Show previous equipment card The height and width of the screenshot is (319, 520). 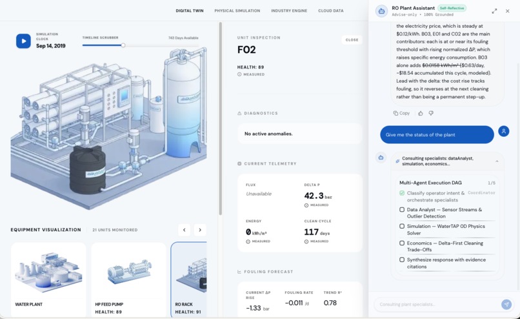[x=185, y=230]
